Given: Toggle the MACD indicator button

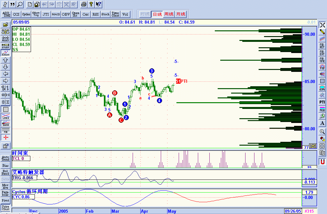Looking at the screenshot, I should pos(56,14).
